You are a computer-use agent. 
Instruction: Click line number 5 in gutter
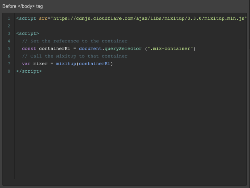pos(9,49)
